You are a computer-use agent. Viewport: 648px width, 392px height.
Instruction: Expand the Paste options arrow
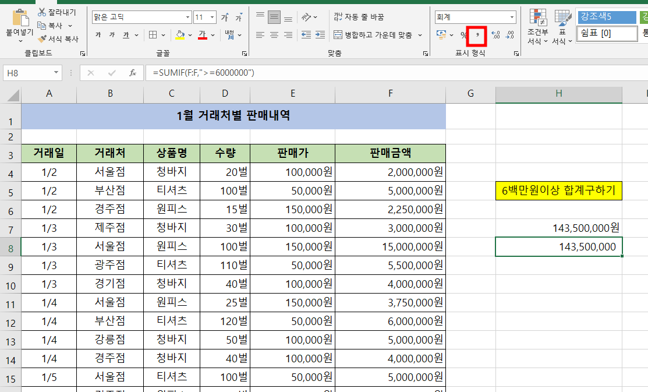(20, 41)
